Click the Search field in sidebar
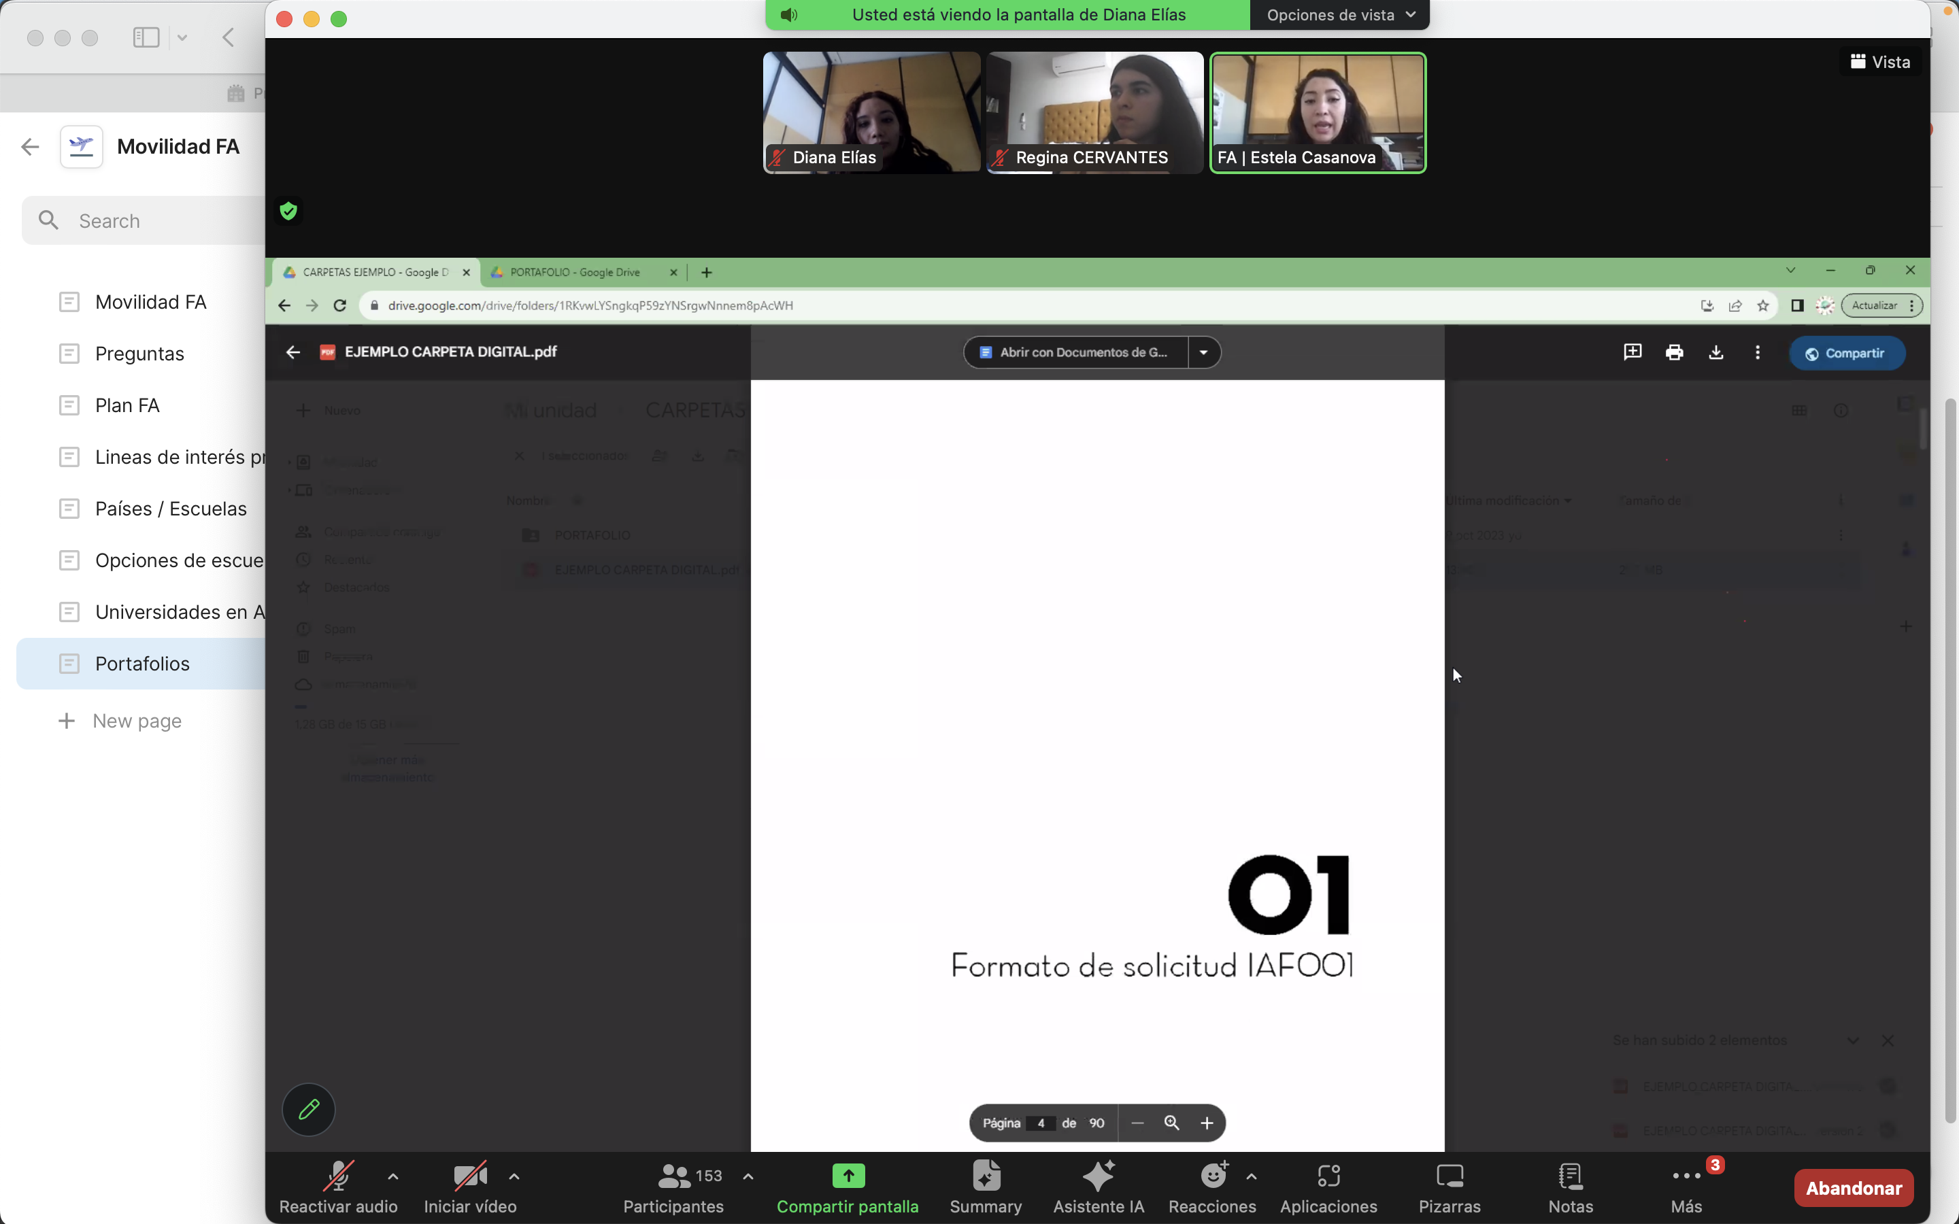 coord(162,221)
